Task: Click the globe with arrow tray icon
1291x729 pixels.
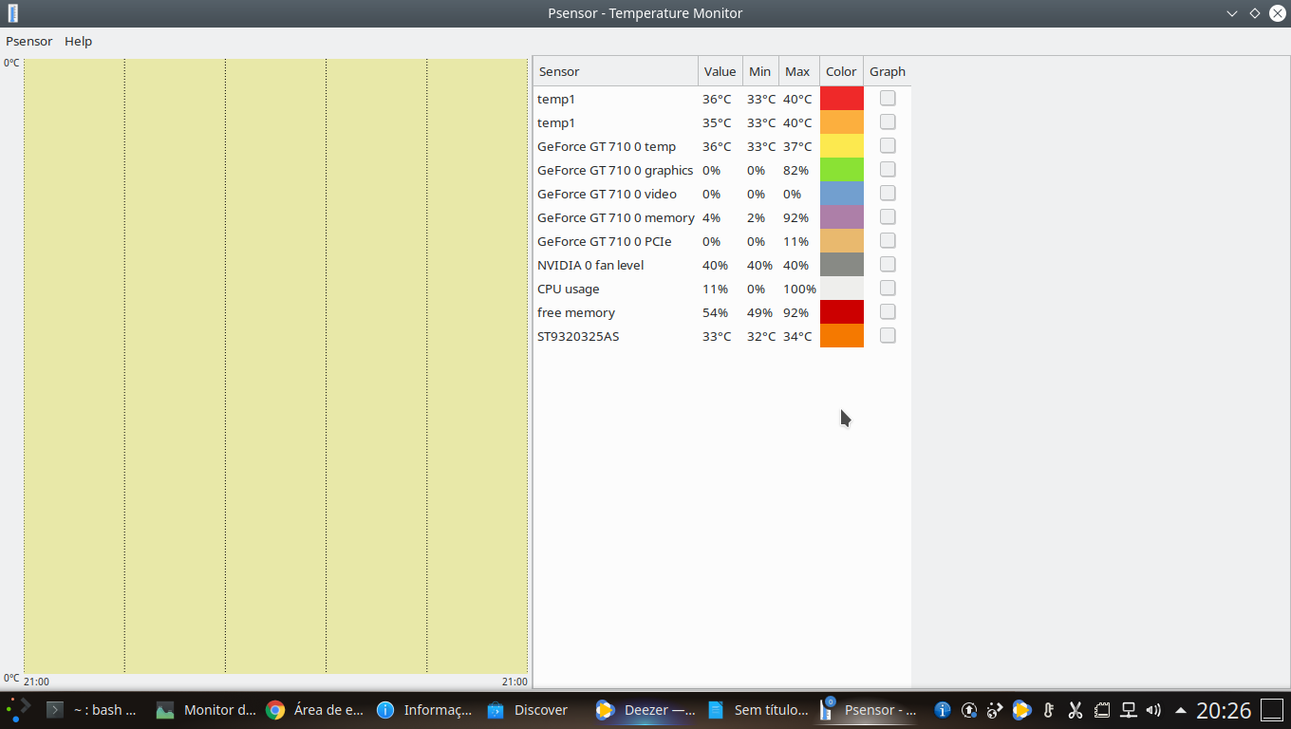Action: [995, 709]
